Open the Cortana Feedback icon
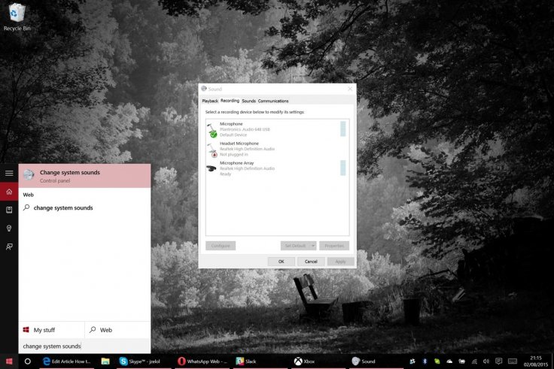The image size is (554, 369). point(9,247)
